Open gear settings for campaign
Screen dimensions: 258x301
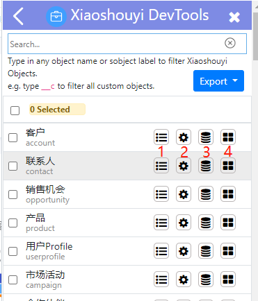click(x=184, y=279)
